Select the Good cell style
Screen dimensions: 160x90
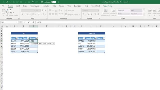(x=123, y=14)
